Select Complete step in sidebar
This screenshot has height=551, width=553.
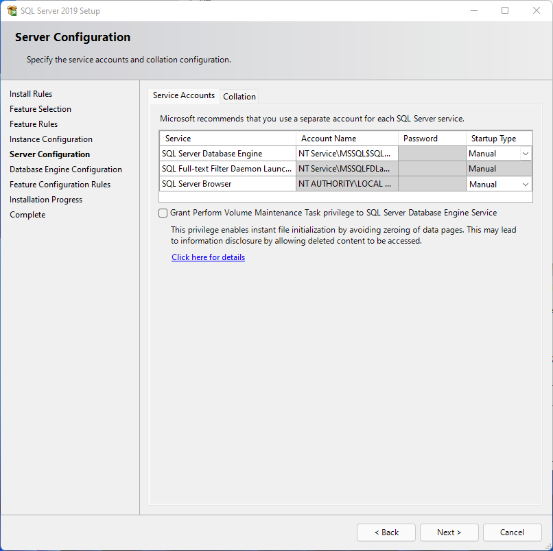pos(27,215)
